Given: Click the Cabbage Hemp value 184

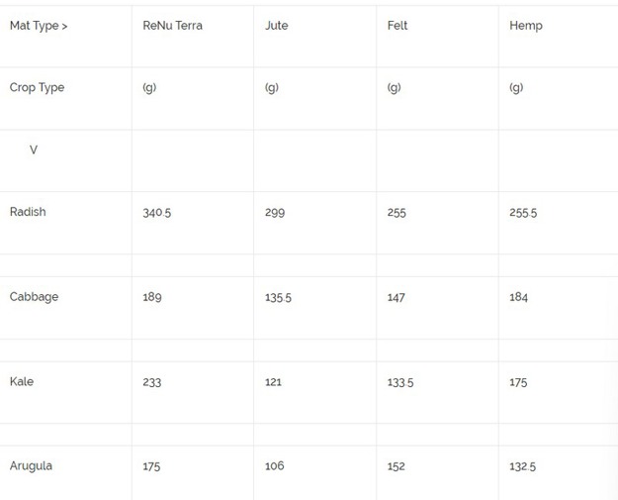Looking at the screenshot, I should [x=519, y=297].
